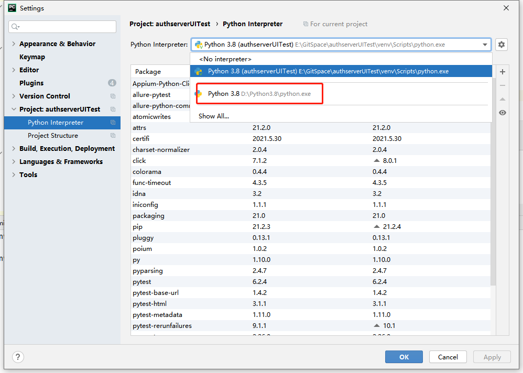Select the poium package row
This screenshot has height=373, width=523.
click(x=311, y=248)
